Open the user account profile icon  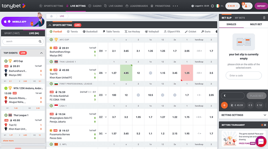(247, 6)
